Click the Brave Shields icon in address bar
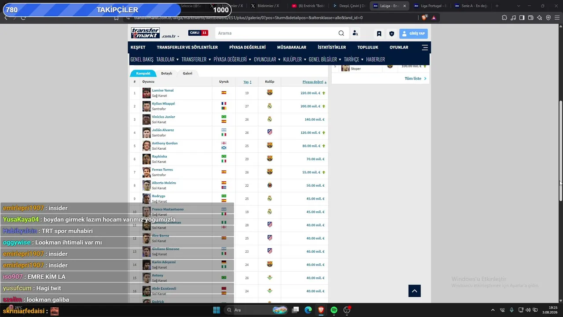This screenshot has height=317, width=563. 424,18
